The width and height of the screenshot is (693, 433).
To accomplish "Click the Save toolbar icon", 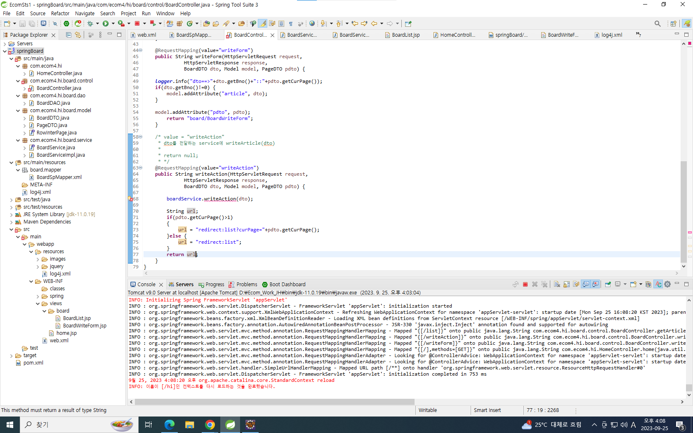I will point(23,24).
